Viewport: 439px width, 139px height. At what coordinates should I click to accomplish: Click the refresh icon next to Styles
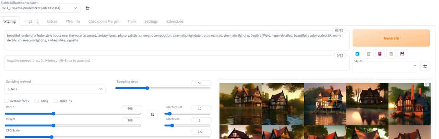point(425,66)
